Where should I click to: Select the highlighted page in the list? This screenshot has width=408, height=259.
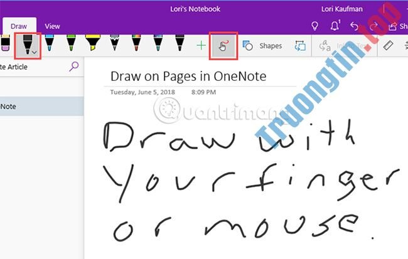[41, 107]
